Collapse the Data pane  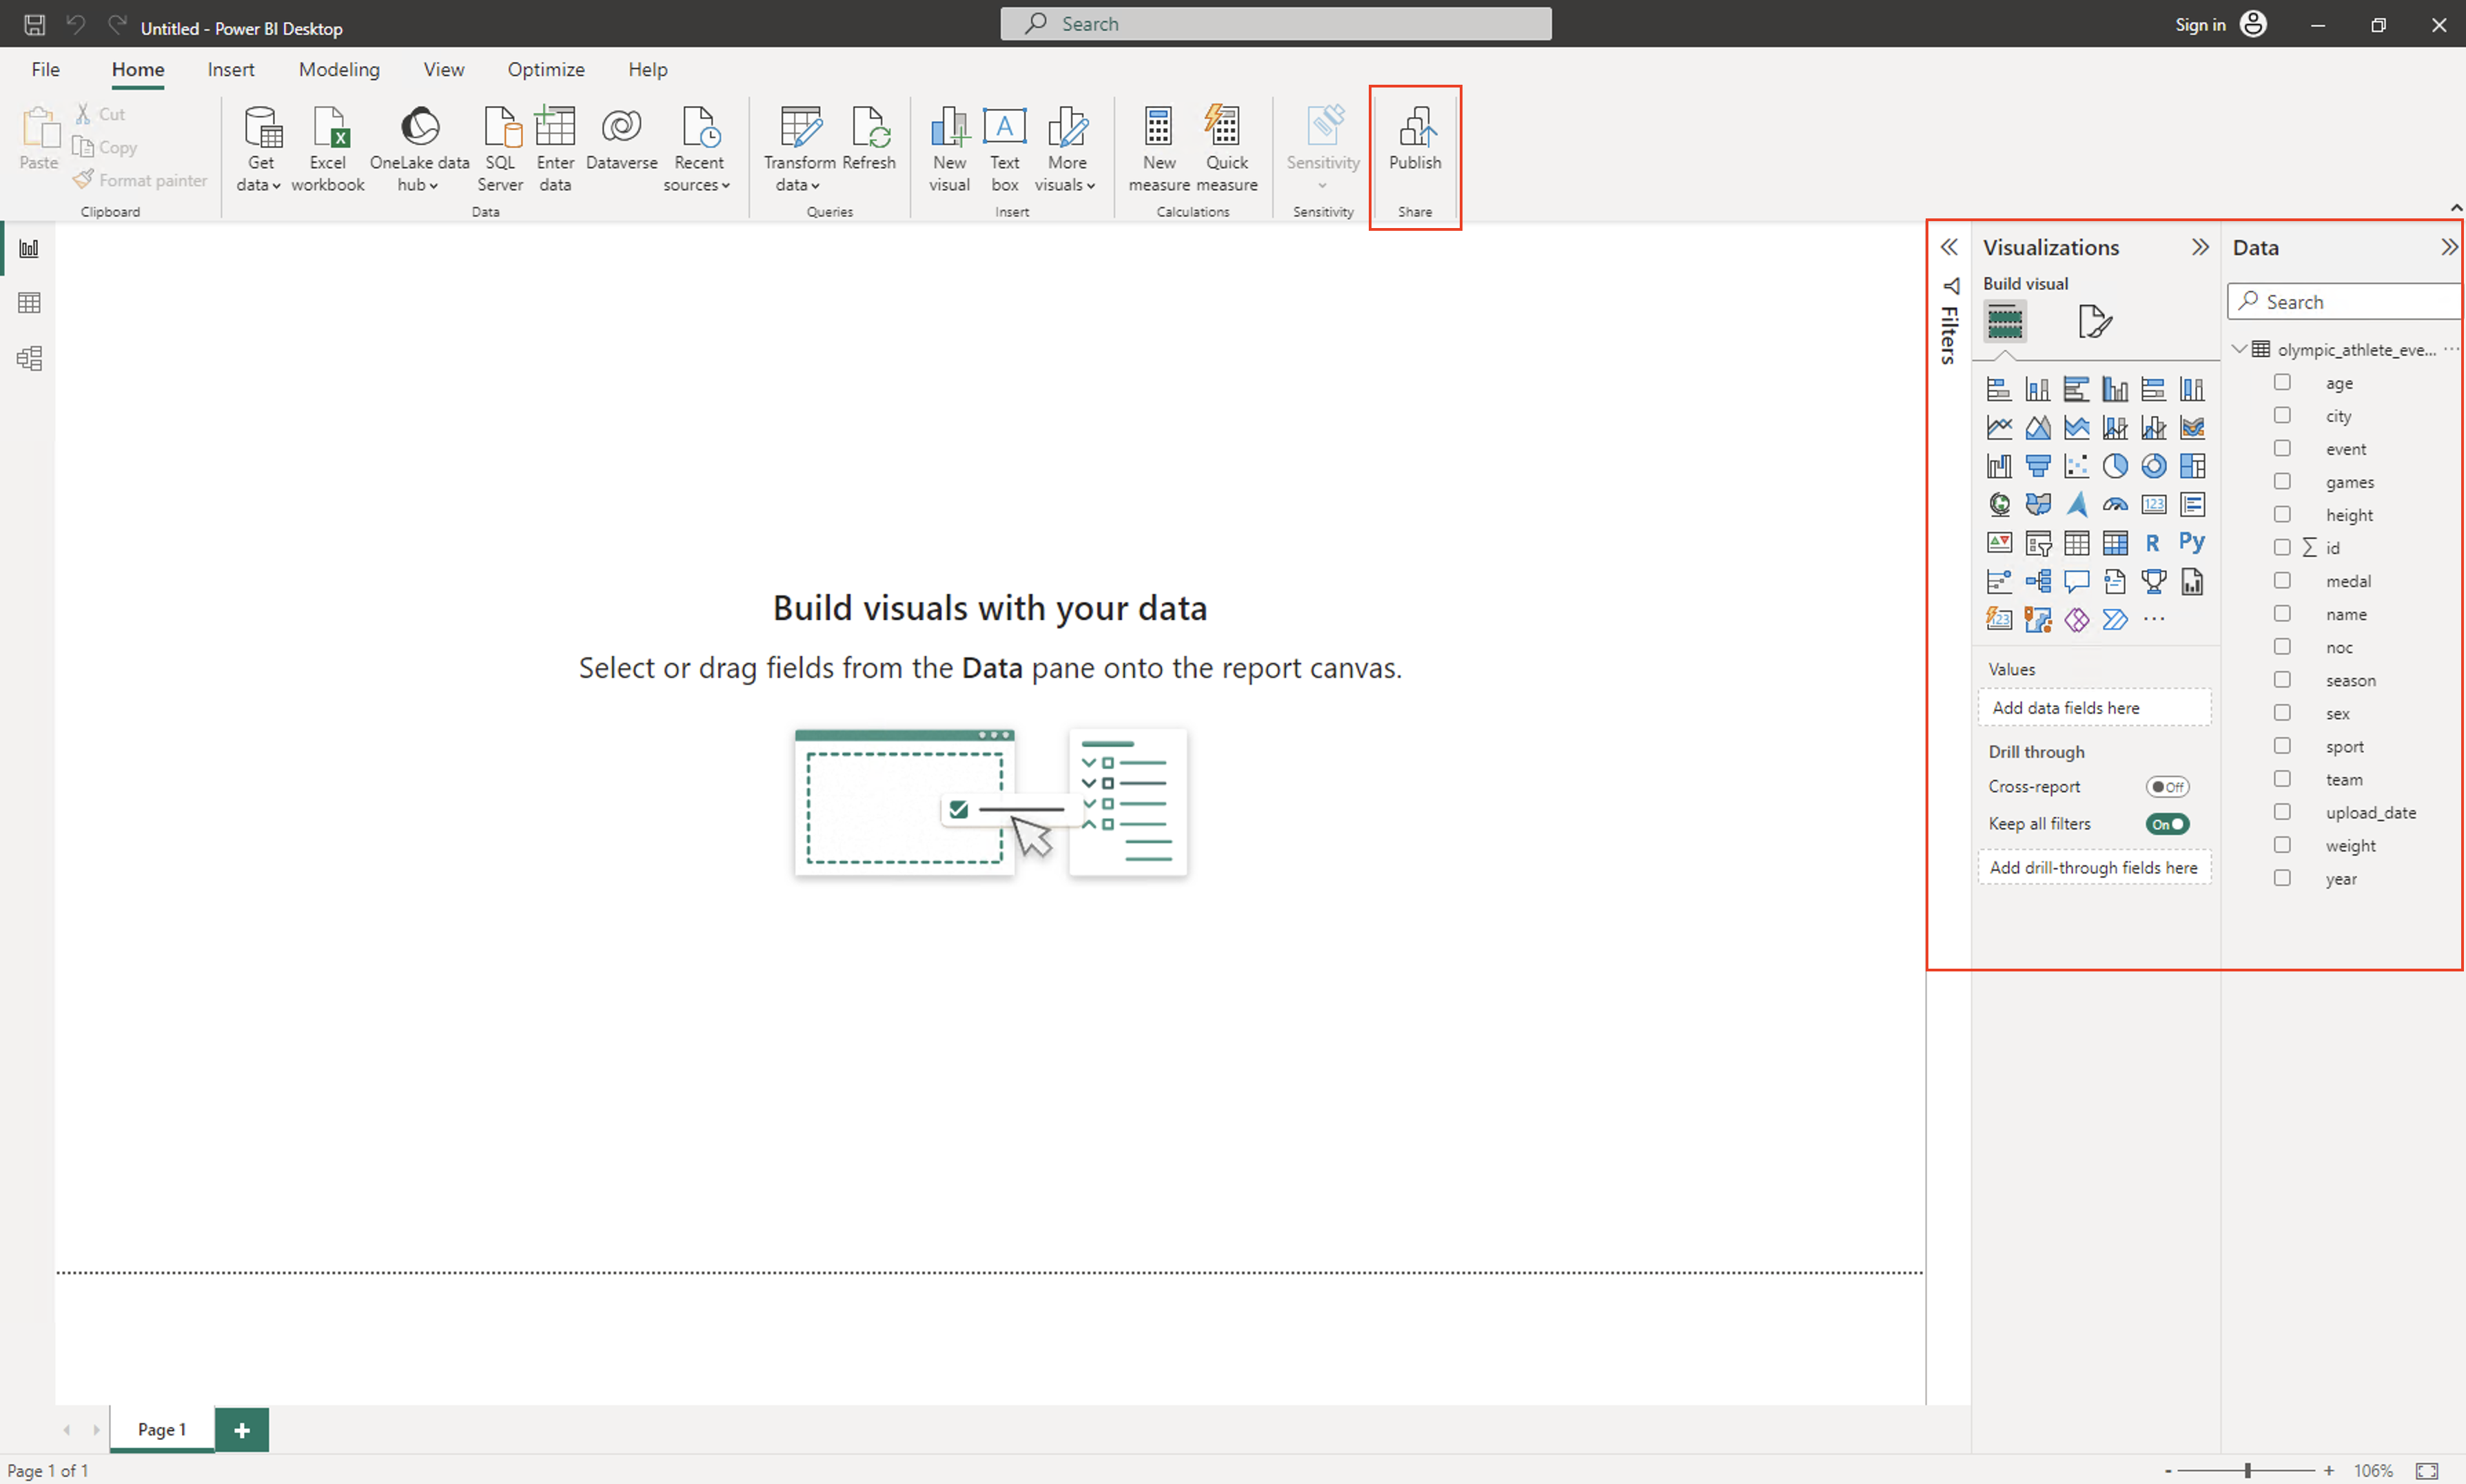[x=2448, y=247]
